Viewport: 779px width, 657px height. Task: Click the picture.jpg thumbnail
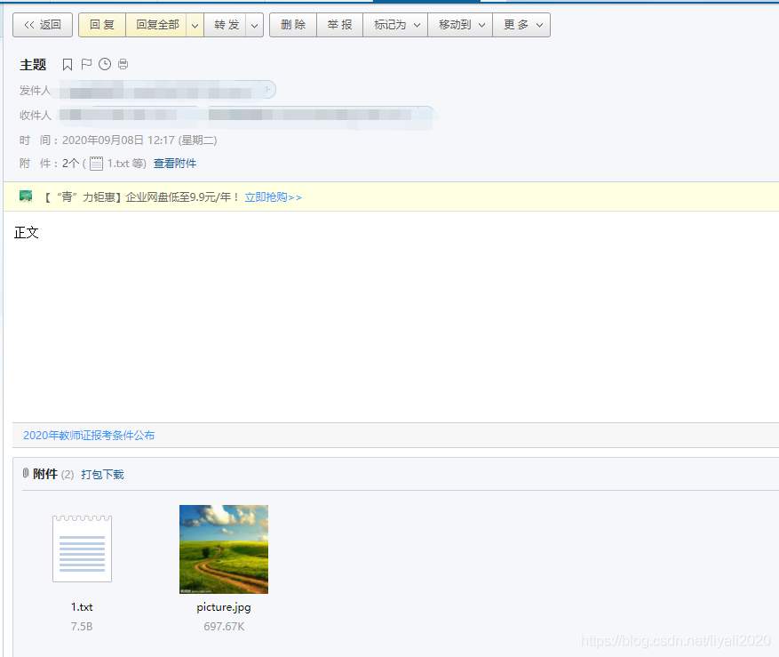coord(223,549)
